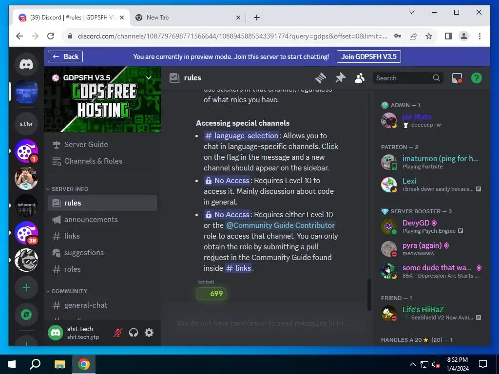Open the suggestions channel
Screen dimensions: 499x374
coord(102,253)
